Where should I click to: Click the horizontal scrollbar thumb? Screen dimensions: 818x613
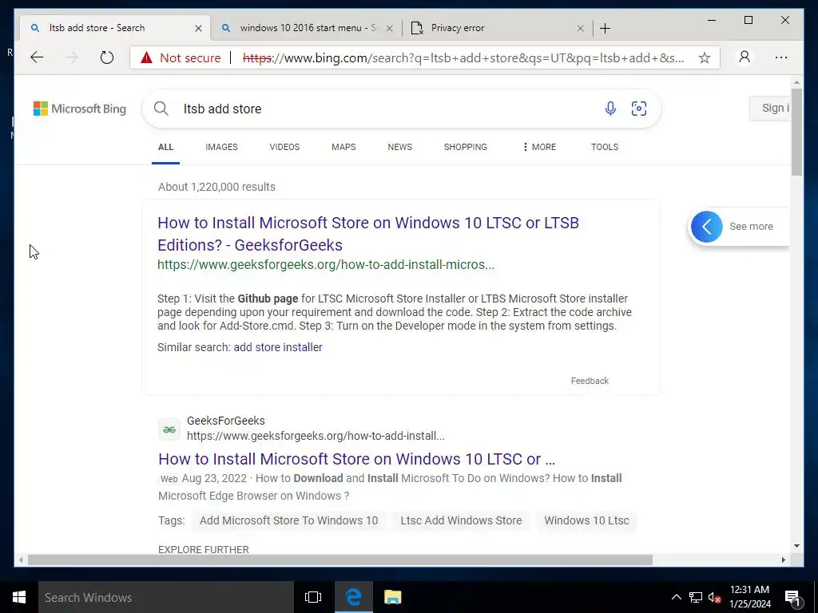[340, 560]
